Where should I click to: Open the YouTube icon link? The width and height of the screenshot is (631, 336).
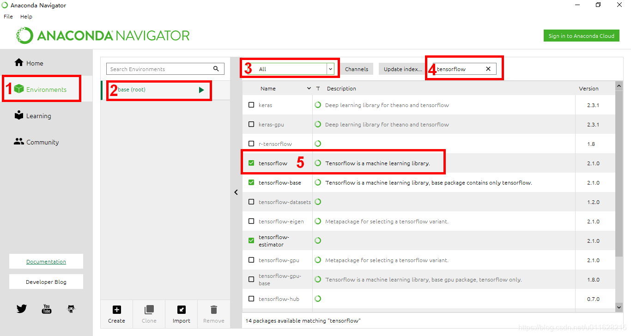click(47, 309)
